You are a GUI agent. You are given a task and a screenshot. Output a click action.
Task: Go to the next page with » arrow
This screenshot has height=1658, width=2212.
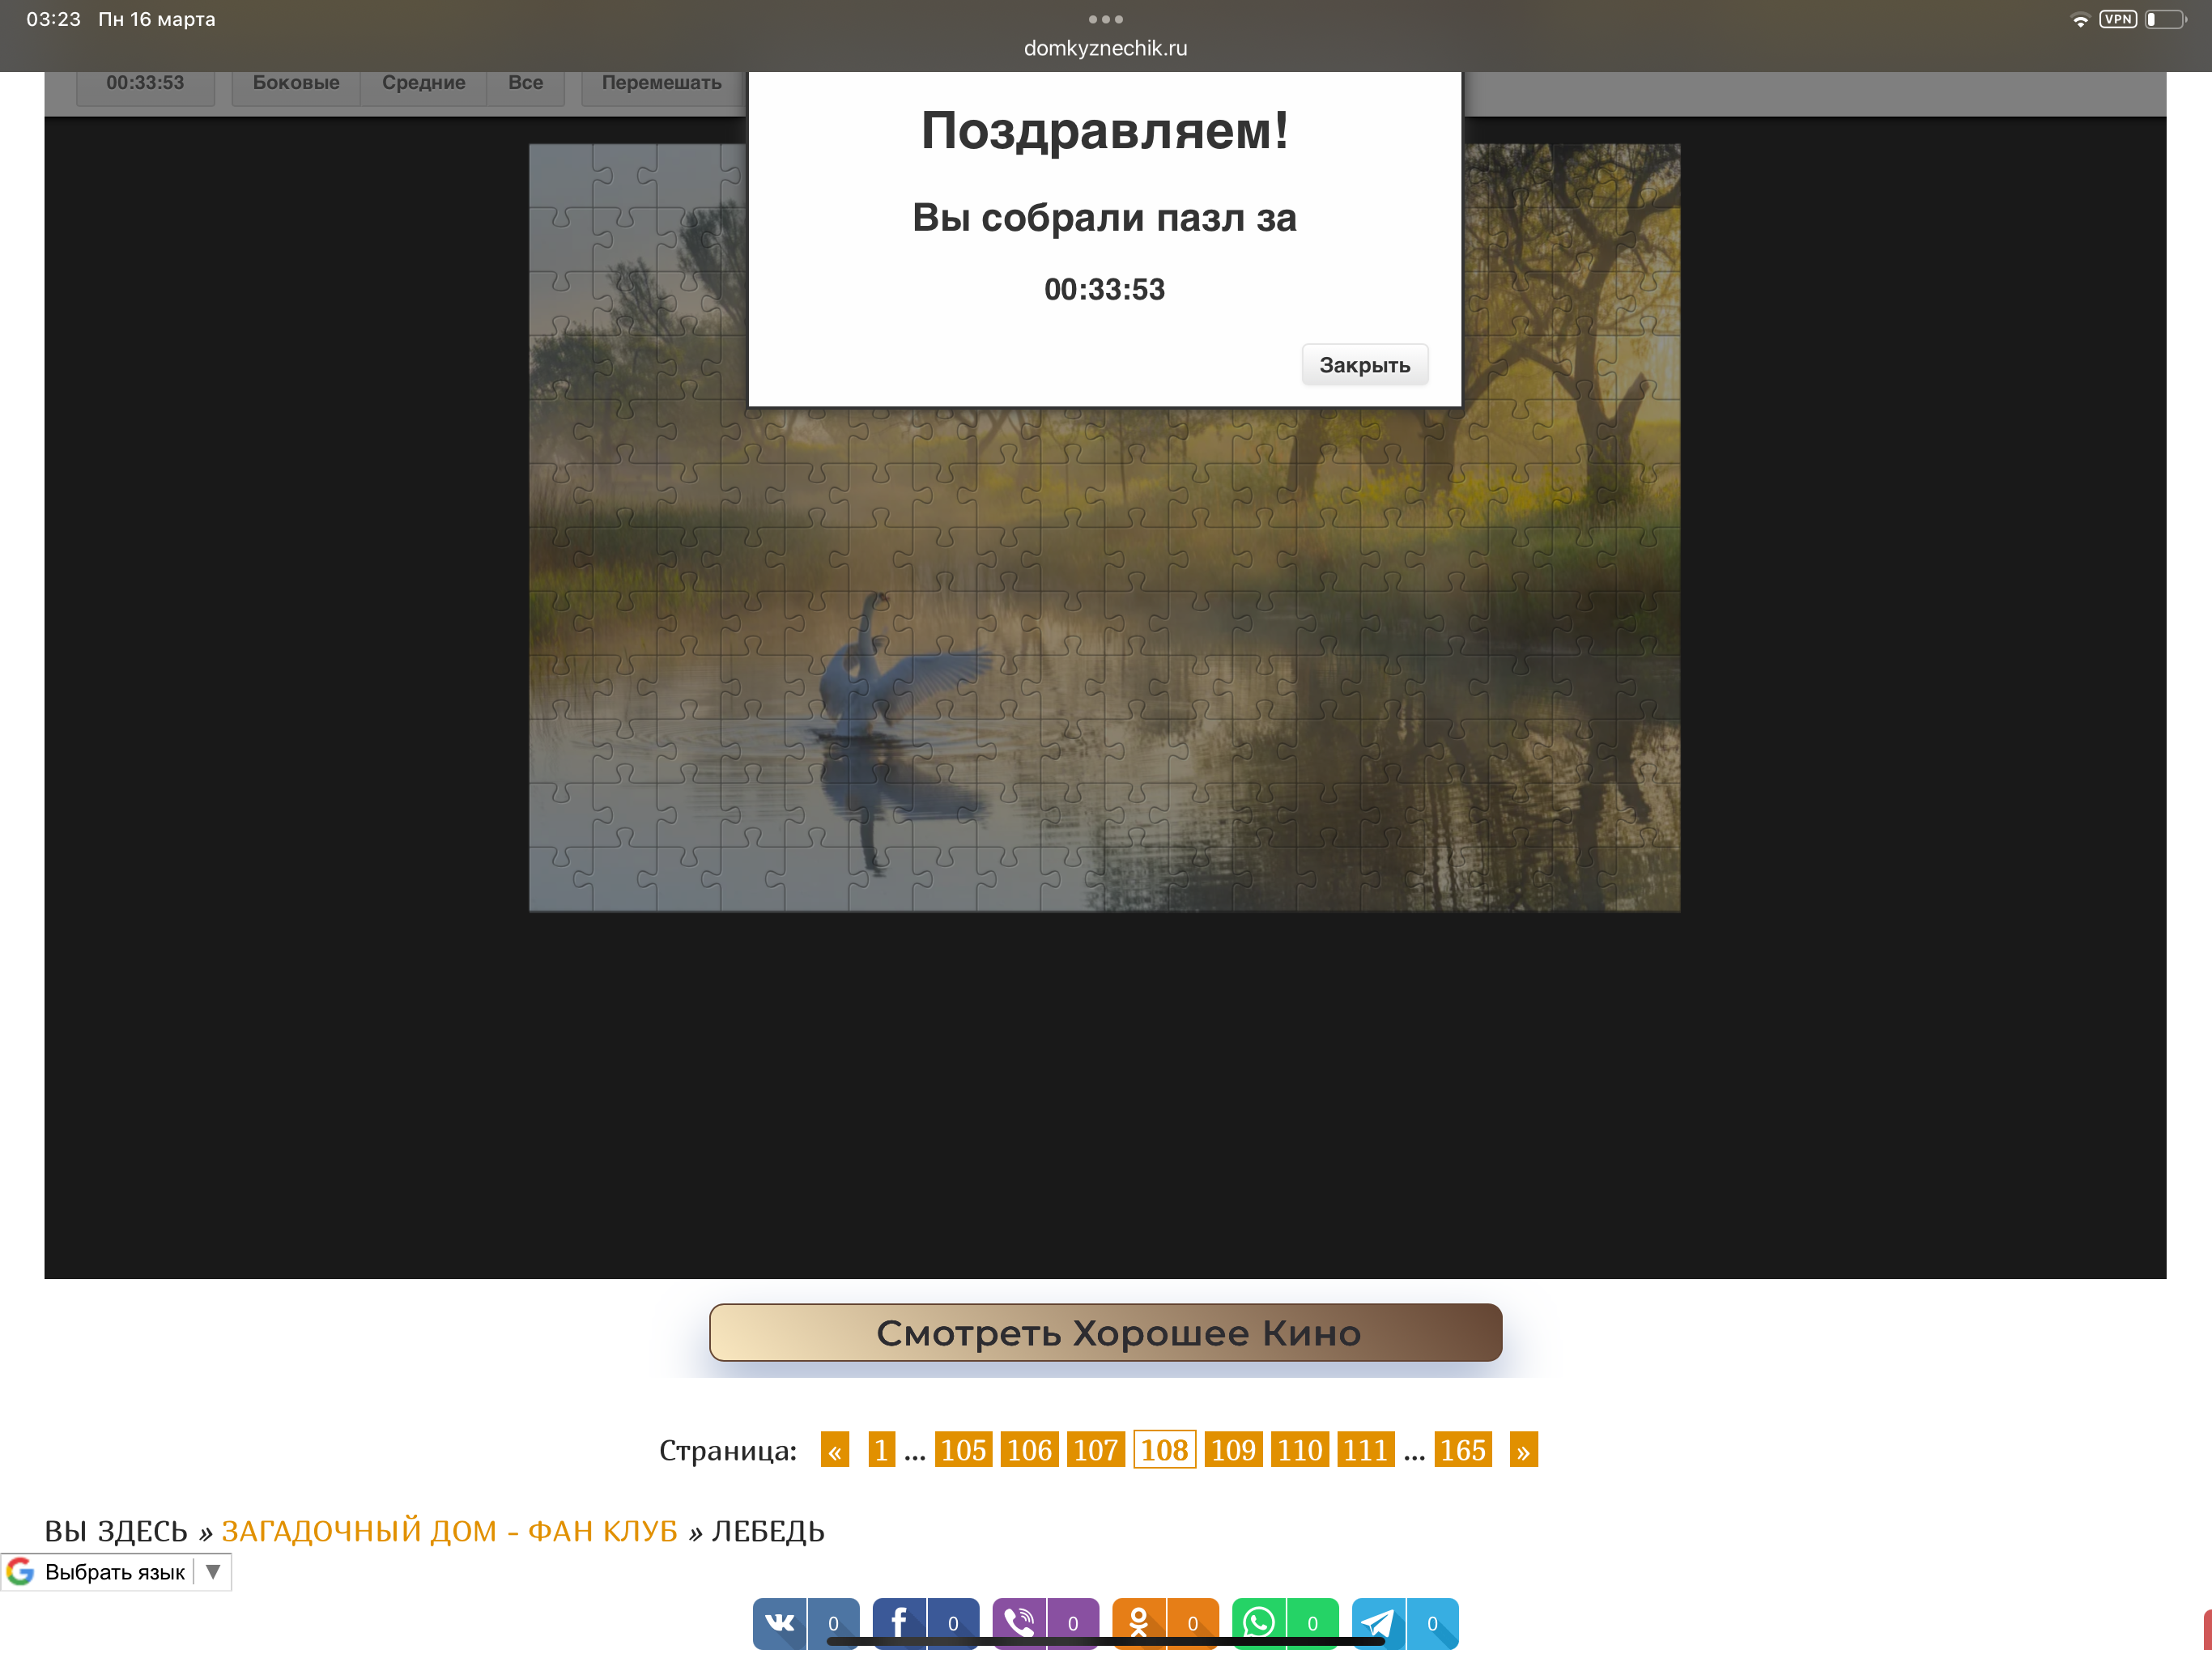click(x=1522, y=1449)
